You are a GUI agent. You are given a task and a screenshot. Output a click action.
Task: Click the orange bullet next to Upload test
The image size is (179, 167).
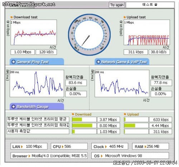pyautogui.click(x=125, y=17)
